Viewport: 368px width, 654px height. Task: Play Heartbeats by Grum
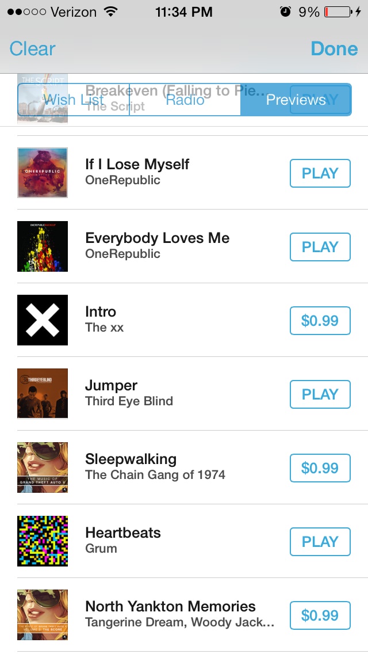(x=320, y=542)
